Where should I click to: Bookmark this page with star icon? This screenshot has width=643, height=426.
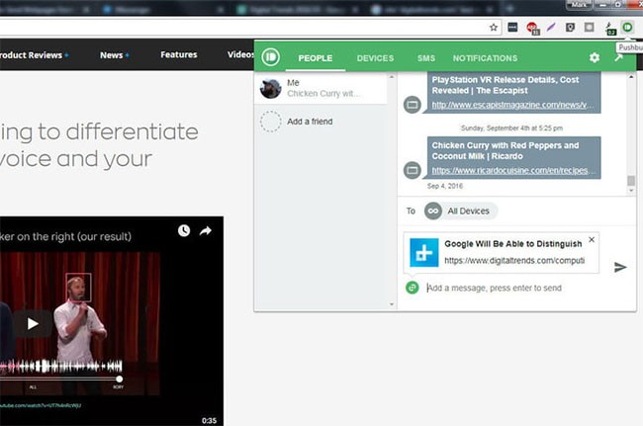(494, 27)
